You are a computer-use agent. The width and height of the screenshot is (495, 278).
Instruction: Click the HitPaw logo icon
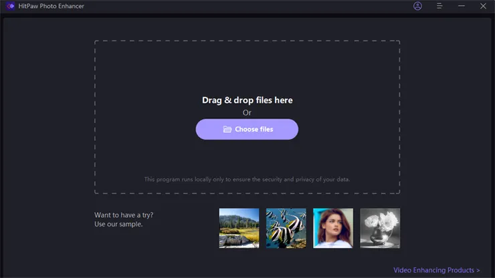click(x=10, y=6)
